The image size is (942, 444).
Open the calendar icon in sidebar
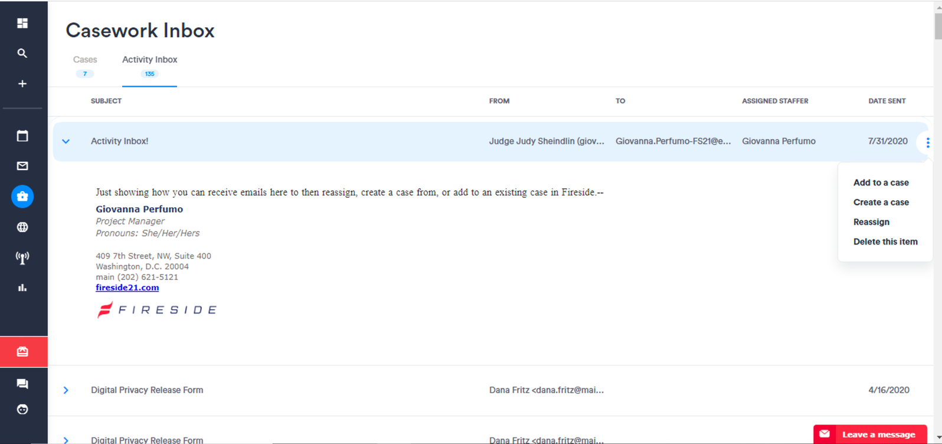pos(22,136)
